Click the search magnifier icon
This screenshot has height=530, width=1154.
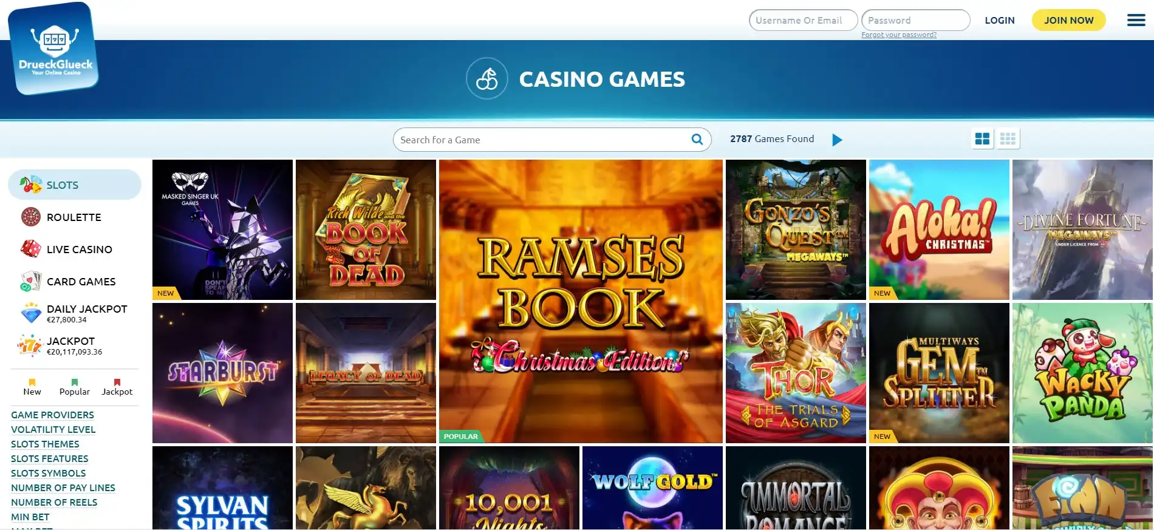point(697,140)
